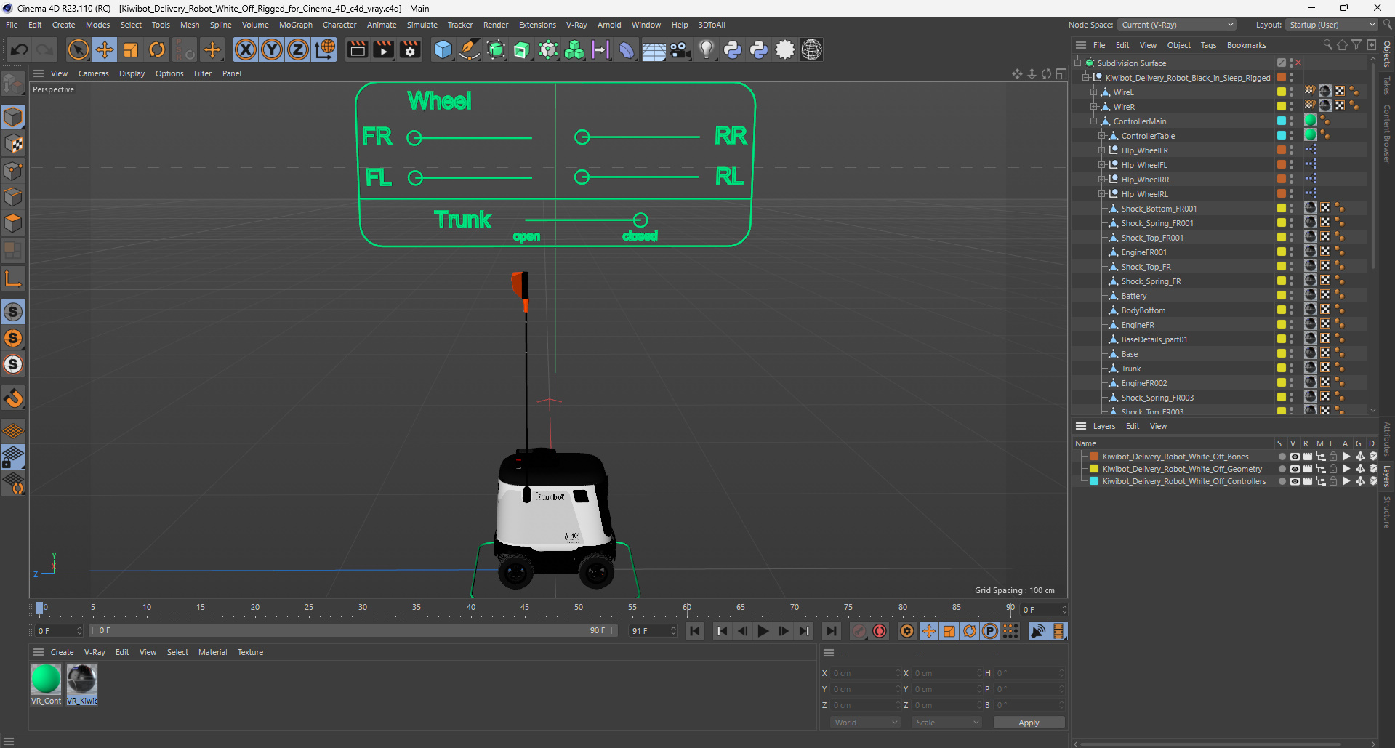Expand Hip_WheelRL node

pos(1102,194)
